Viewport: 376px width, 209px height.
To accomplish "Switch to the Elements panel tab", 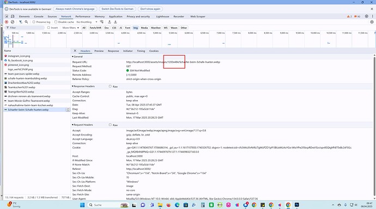I will pyautogui.click(x=24, y=16).
